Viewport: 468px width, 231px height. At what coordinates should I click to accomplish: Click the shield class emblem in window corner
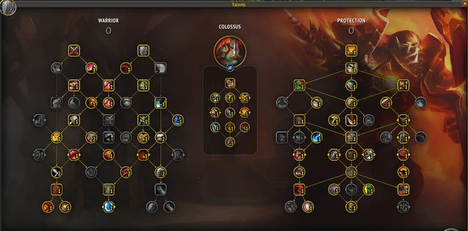pyautogui.click(x=7, y=7)
